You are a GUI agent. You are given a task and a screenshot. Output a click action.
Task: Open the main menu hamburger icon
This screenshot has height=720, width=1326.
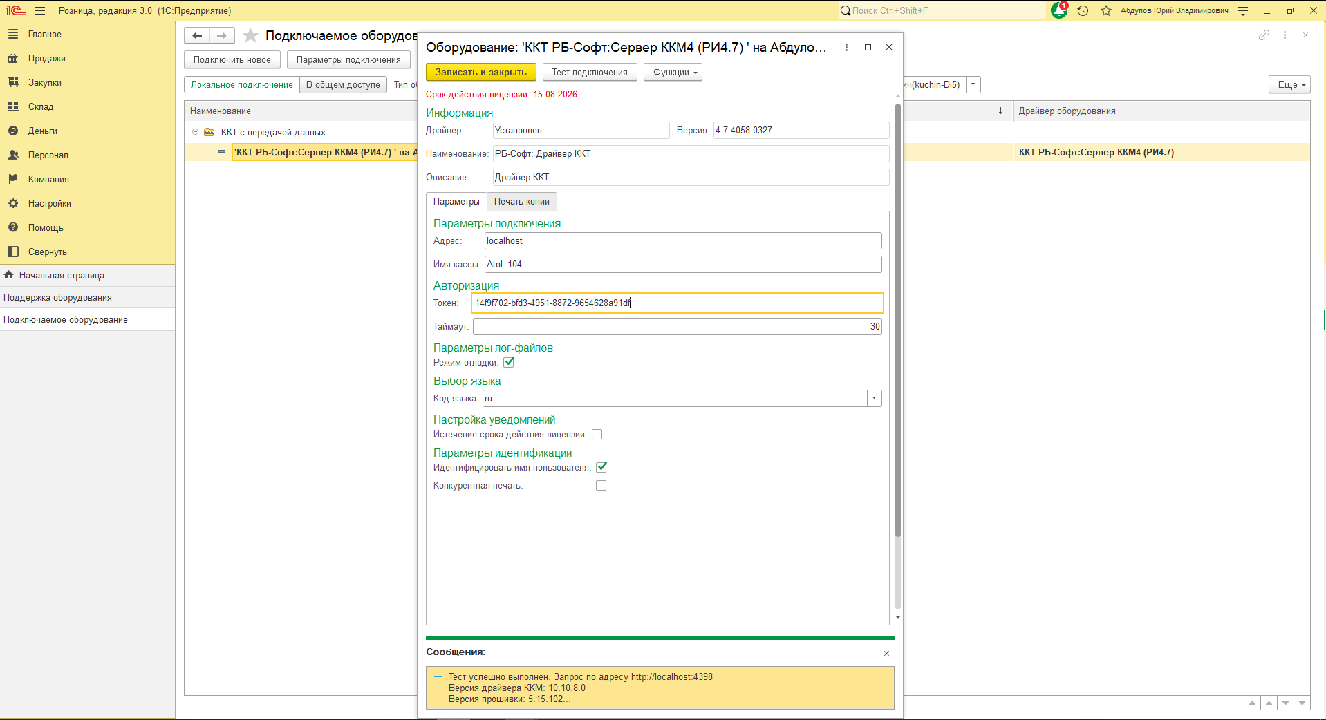pyautogui.click(x=40, y=10)
